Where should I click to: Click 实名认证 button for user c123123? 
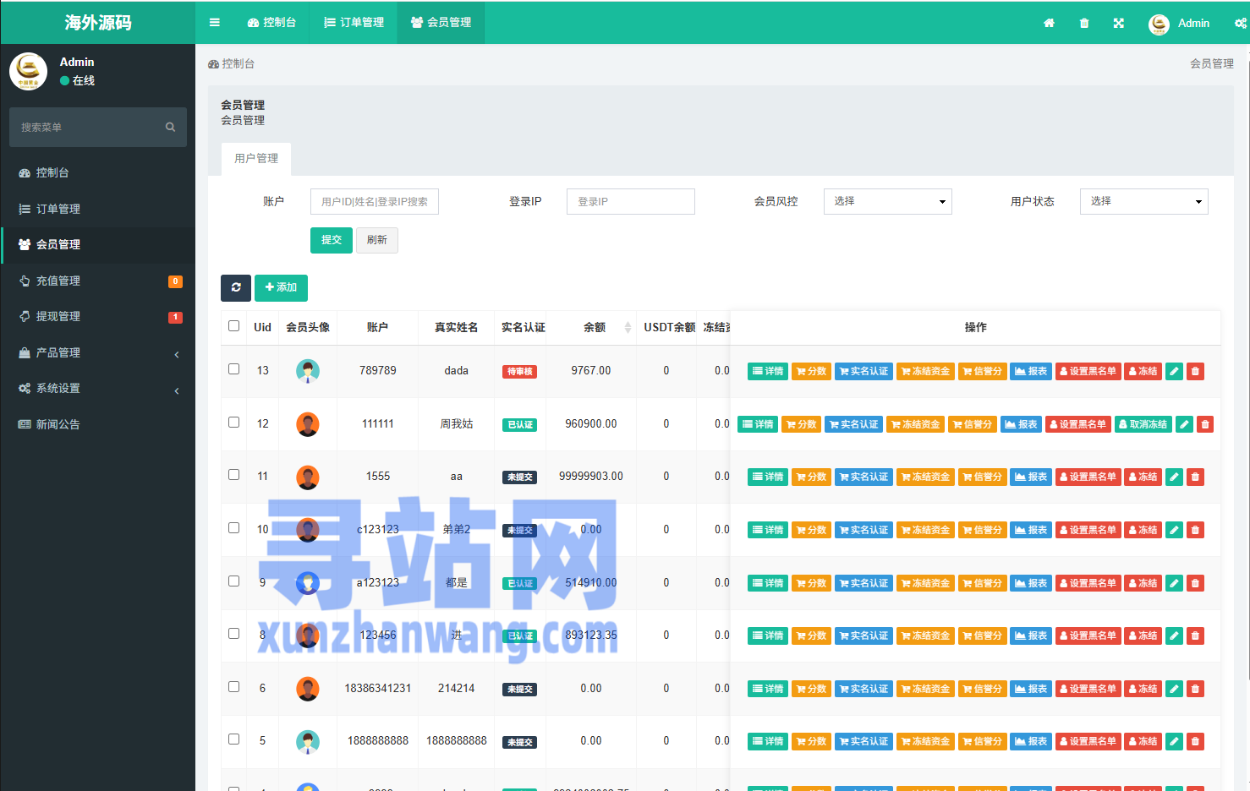[863, 530]
